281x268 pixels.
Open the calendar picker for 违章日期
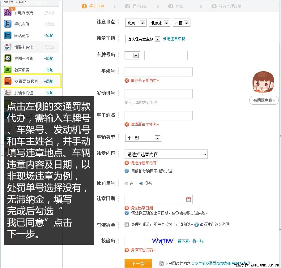point(189,200)
